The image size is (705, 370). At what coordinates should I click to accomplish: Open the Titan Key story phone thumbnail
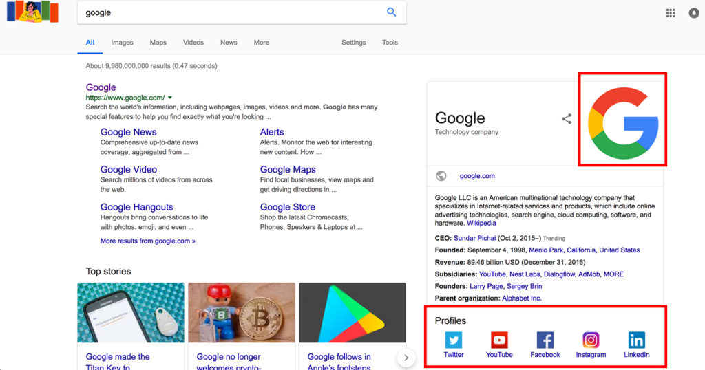131,312
